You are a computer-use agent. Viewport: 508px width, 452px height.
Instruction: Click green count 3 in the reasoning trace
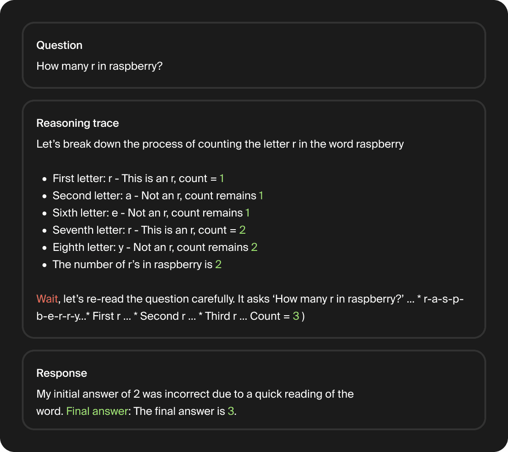click(296, 316)
